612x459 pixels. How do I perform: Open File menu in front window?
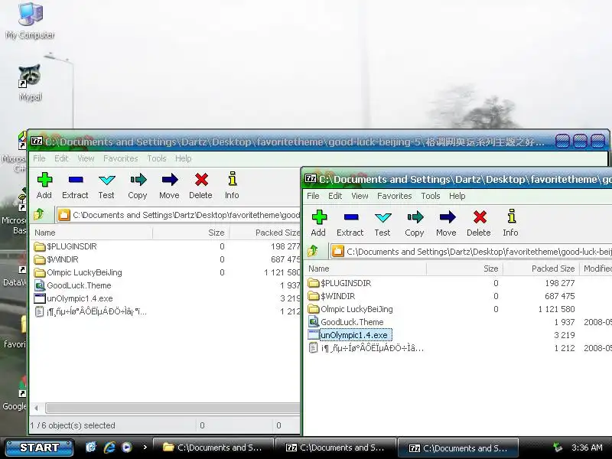point(313,196)
